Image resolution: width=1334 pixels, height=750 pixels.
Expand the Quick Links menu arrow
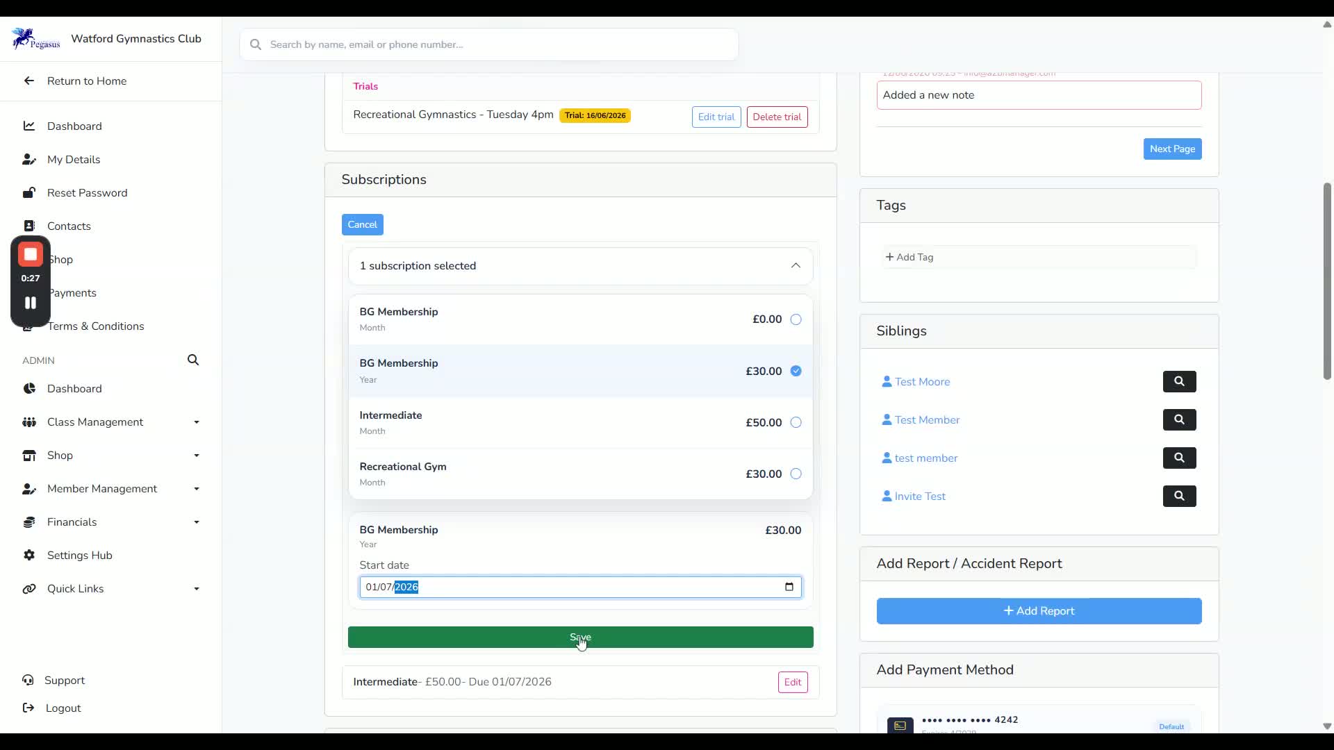197,589
